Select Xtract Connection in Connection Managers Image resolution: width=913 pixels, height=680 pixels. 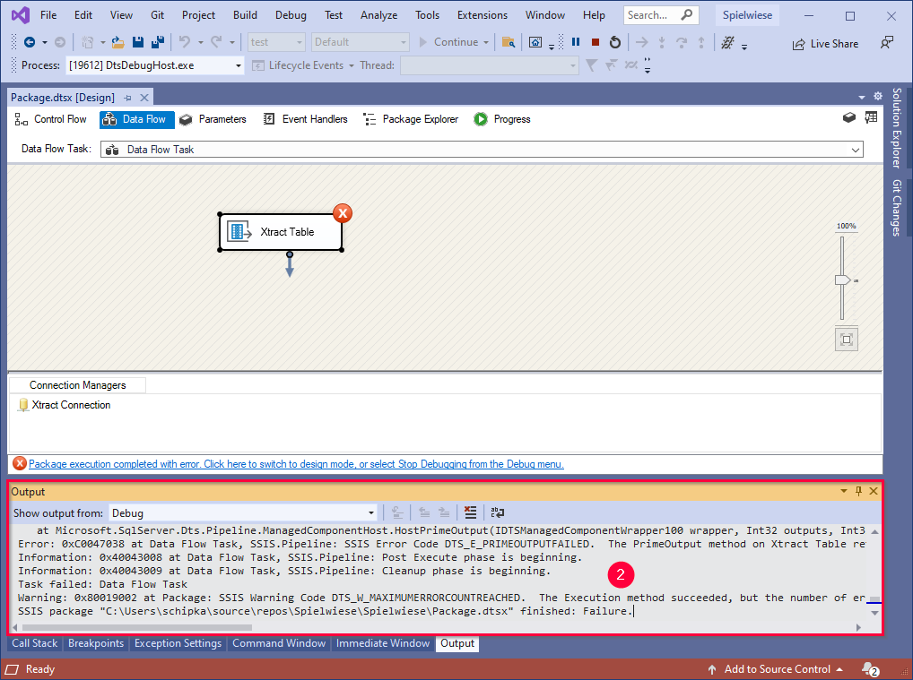(71, 405)
